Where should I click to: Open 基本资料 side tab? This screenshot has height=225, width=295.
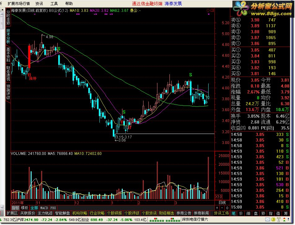point(8,55)
